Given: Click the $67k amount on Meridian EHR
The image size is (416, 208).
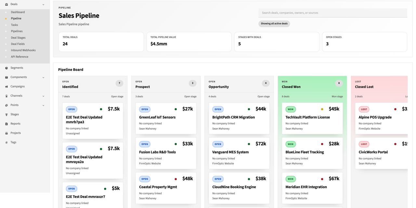Looking at the screenshot, I should click(x=334, y=178).
